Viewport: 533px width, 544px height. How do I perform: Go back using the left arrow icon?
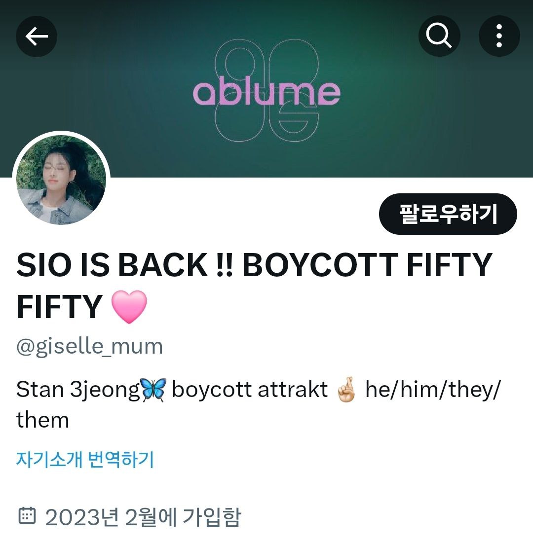[x=37, y=36]
